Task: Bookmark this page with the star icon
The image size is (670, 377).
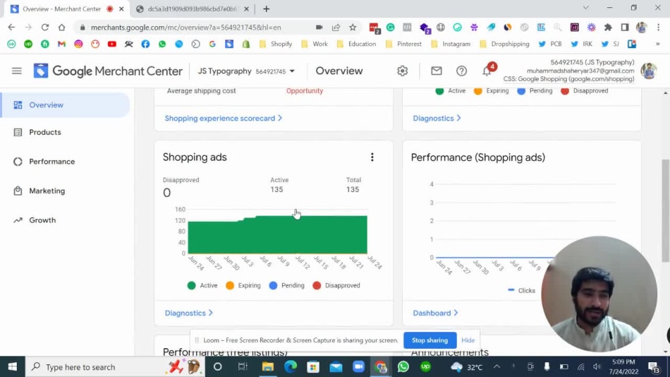Action: pyautogui.click(x=352, y=27)
